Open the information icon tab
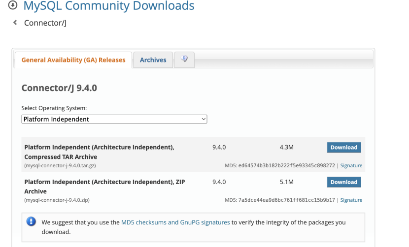This screenshot has height=247, width=409. tap(184, 60)
